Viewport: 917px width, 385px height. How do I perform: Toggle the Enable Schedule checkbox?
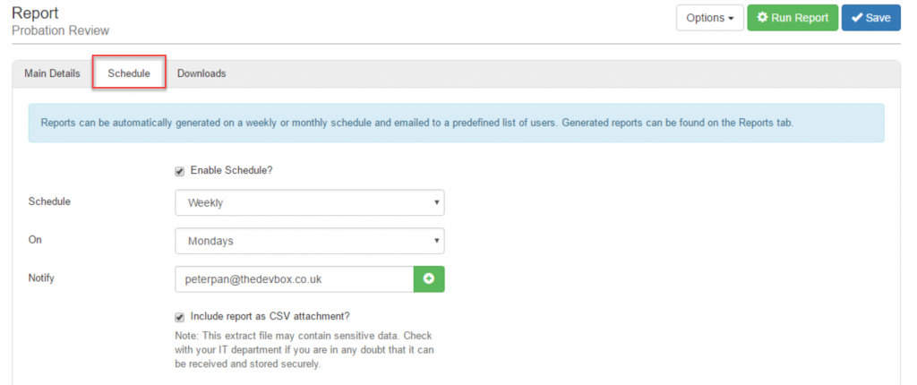point(180,171)
